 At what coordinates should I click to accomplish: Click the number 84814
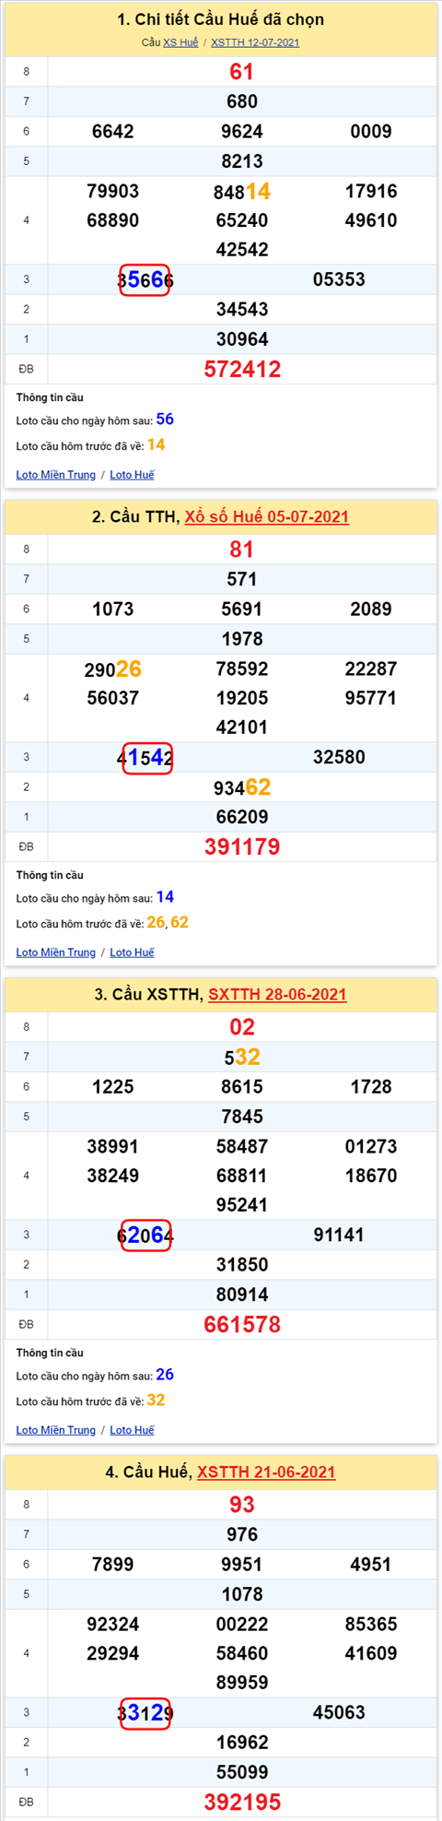point(242,191)
